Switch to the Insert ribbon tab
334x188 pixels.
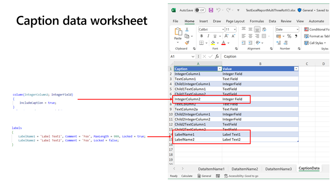click(x=203, y=21)
